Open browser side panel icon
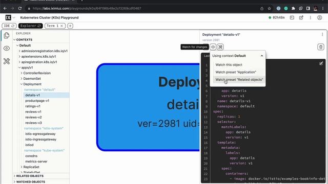 coord(308,8)
